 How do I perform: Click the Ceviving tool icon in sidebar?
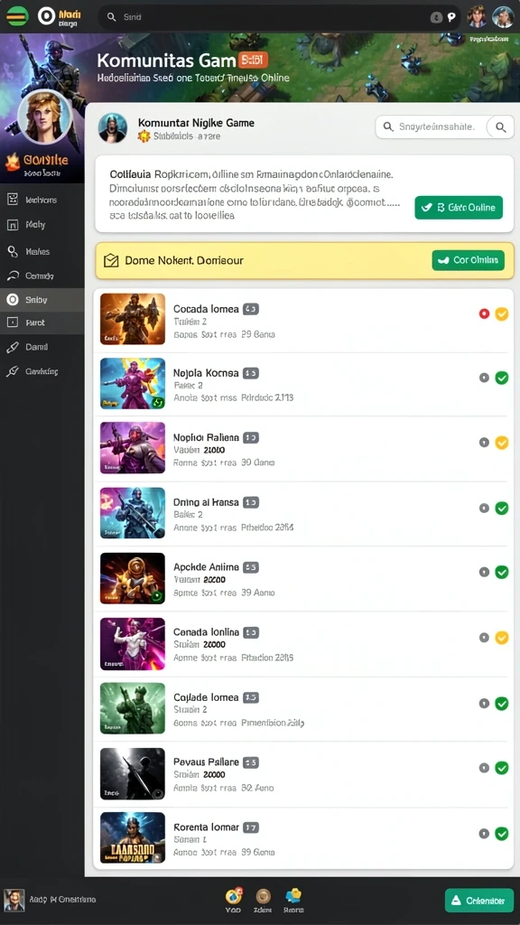tap(13, 371)
